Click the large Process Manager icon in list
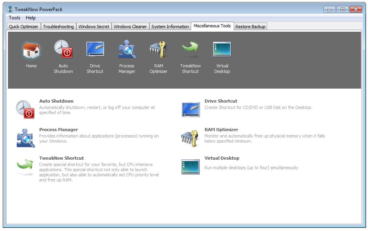 [25, 138]
